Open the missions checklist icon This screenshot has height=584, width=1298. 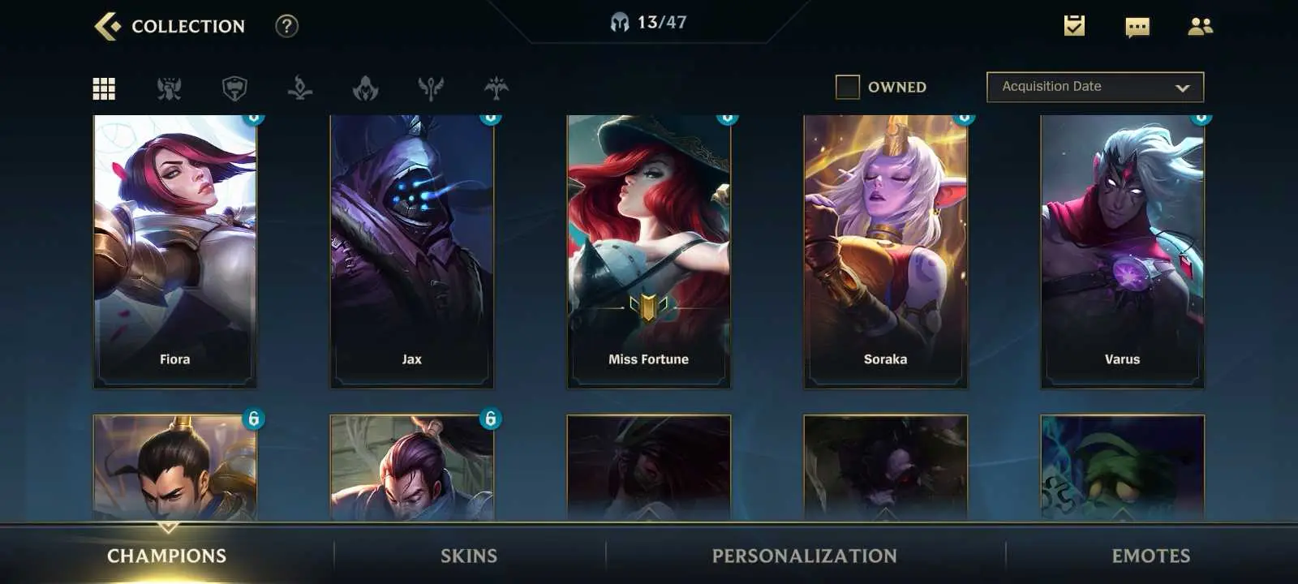(x=1074, y=26)
